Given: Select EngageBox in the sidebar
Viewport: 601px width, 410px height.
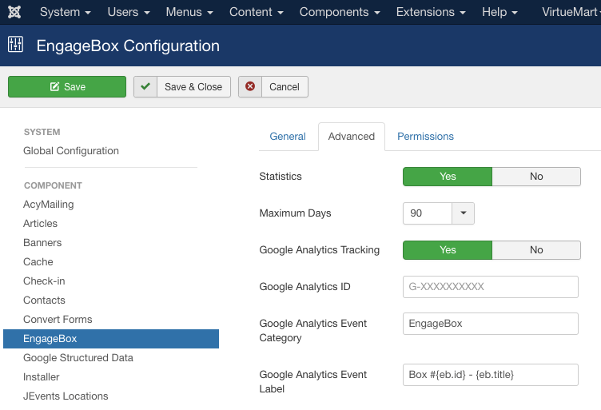Looking at the screenshot, I should coord(111,339).
